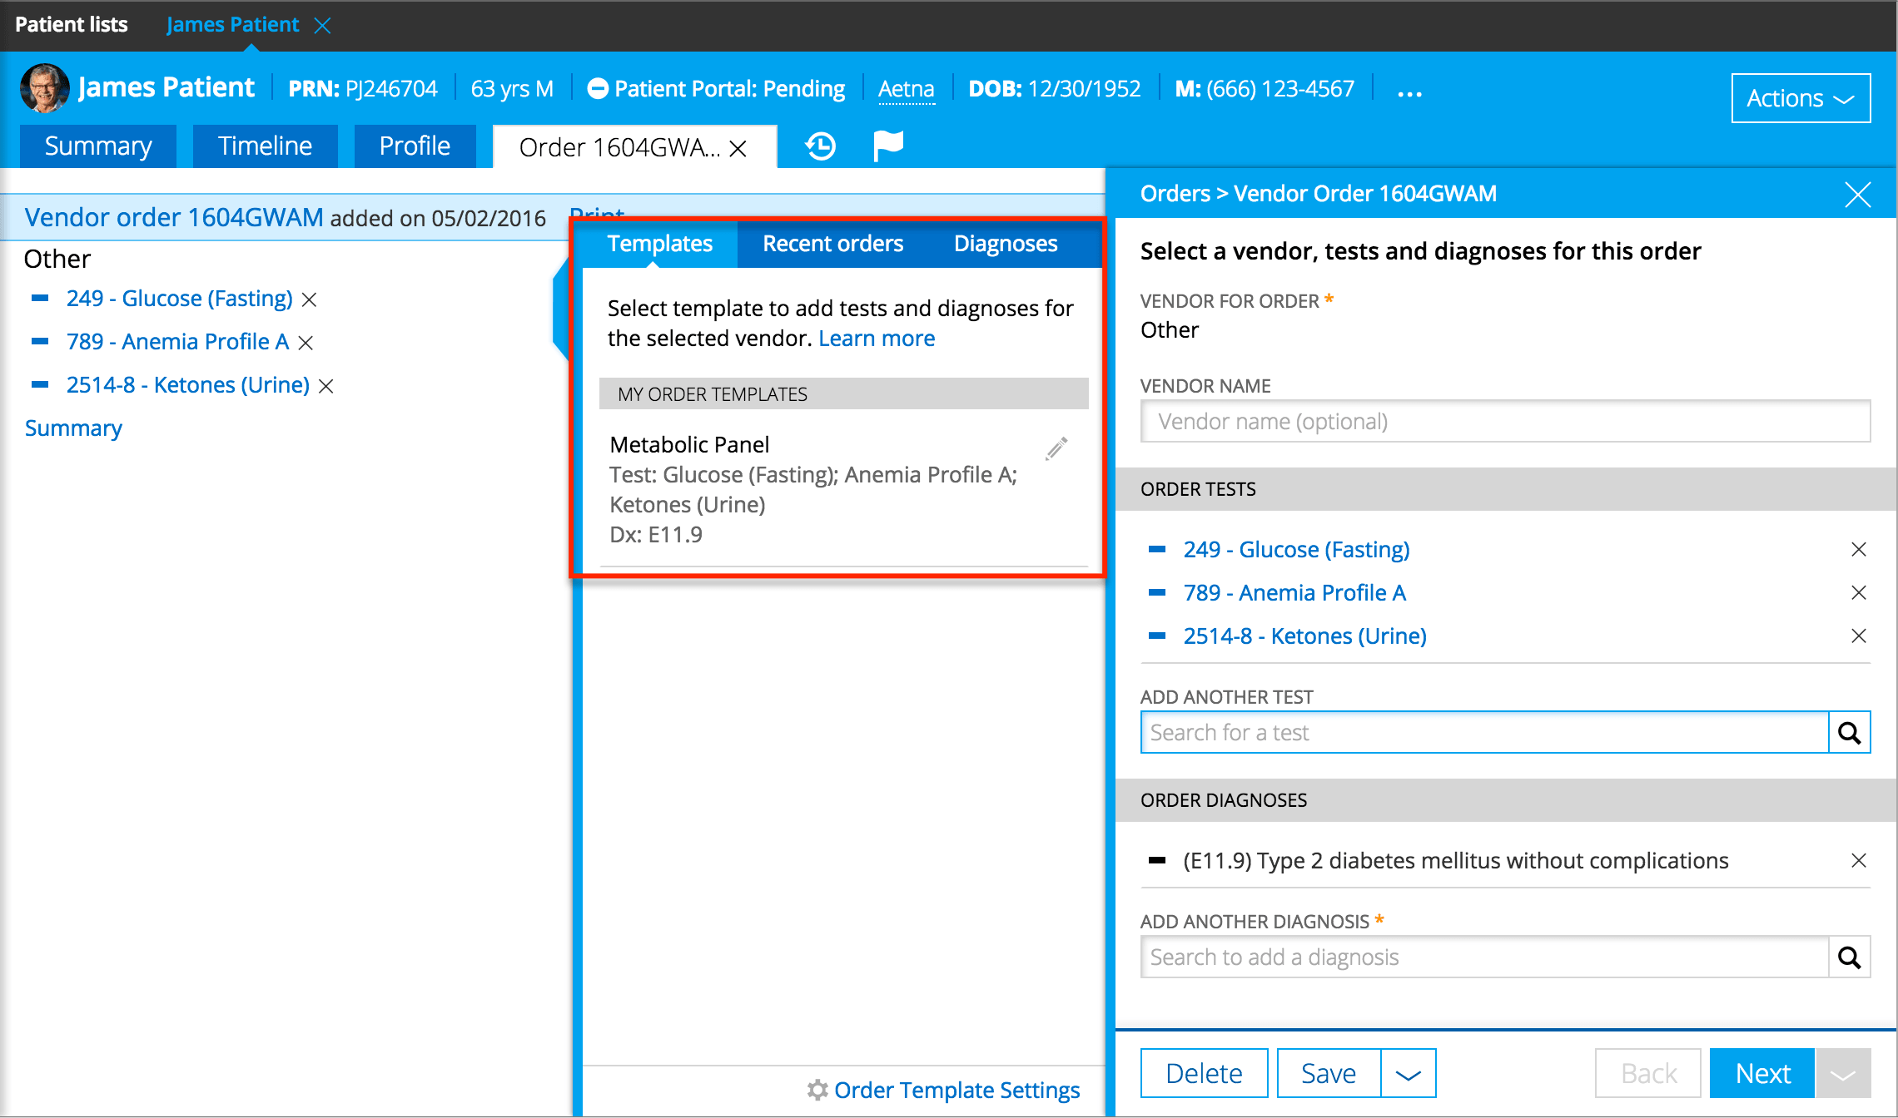Viewport: 1898px width, 1118px height.
Task: Click the Vendor name input field
Action: pyautogui.click(x=1504, y=422)
